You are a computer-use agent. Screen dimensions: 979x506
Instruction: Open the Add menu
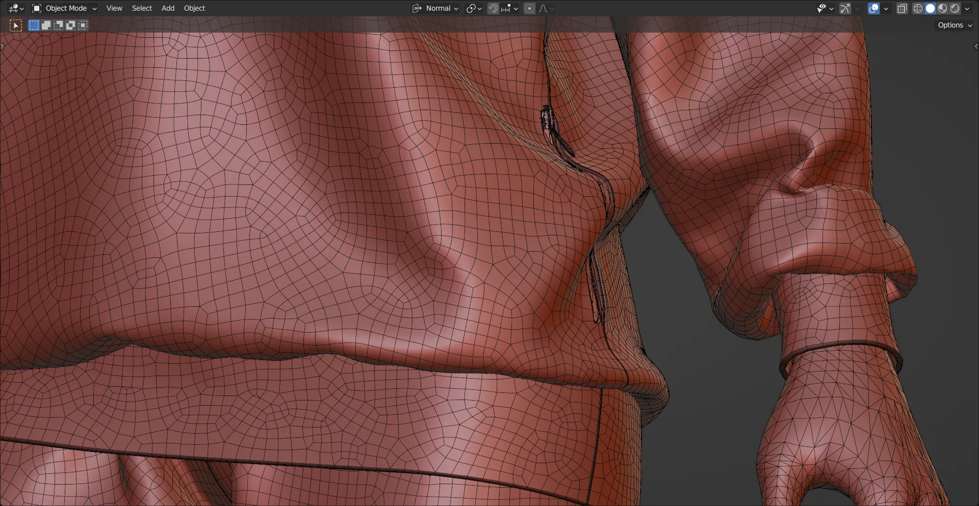point(168,8)
